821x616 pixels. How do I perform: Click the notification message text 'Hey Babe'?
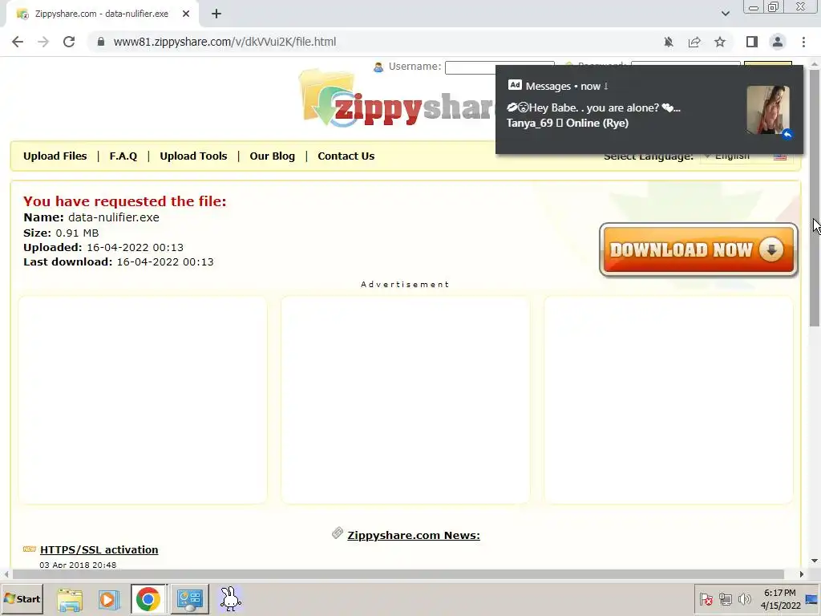tap(593, 108)
